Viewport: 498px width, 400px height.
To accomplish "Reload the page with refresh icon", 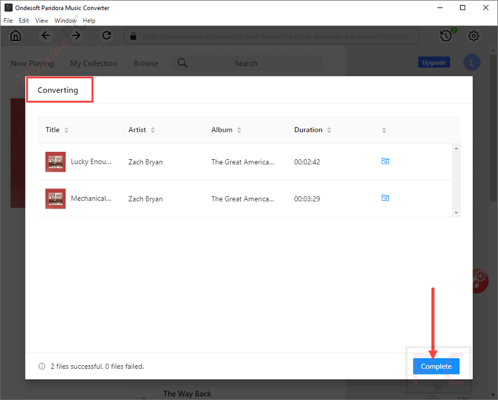I will pos(106,35).
